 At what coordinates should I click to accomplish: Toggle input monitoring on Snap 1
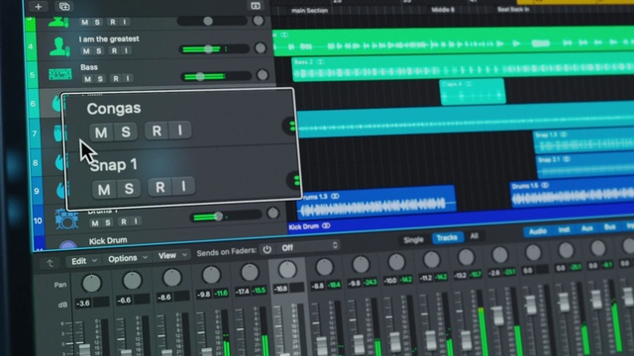183,186
